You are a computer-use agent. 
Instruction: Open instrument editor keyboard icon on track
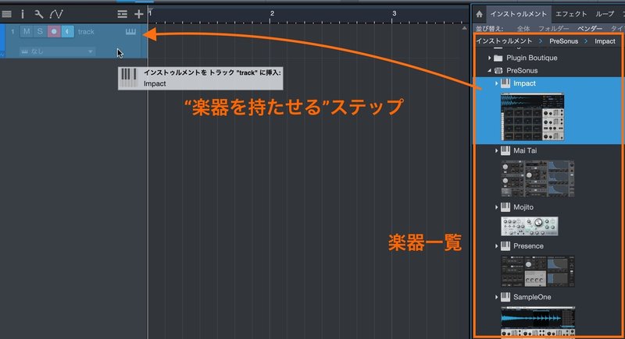(130, 31)
